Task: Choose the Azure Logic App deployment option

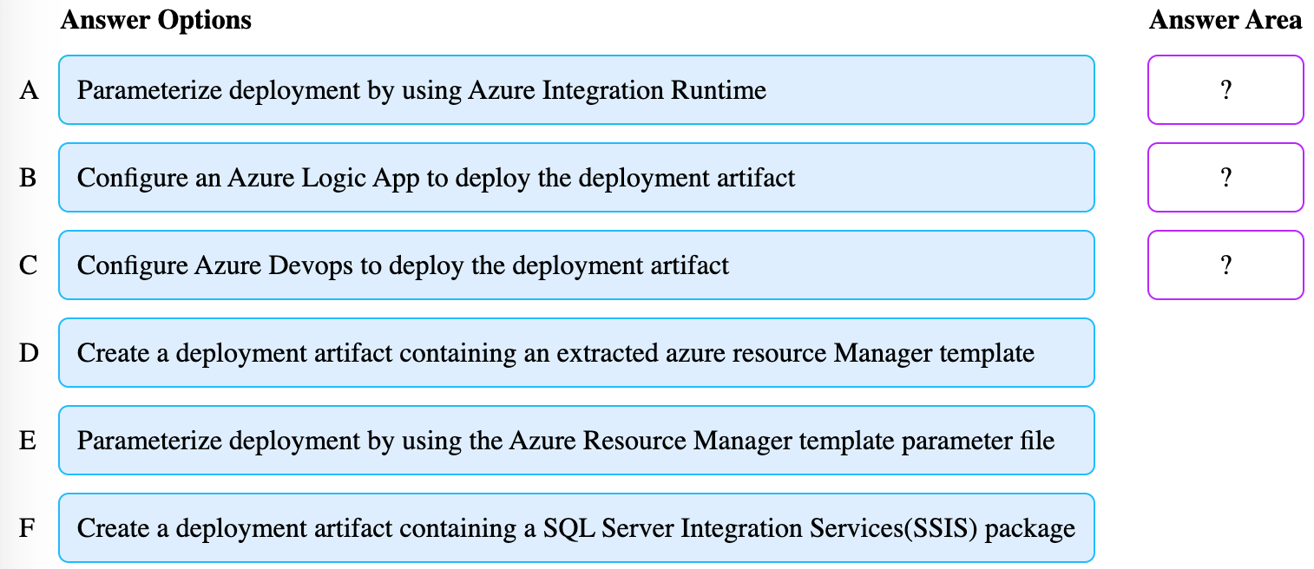Action: tap(575, 178)
